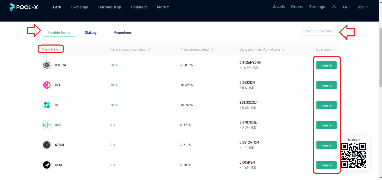Click the Operation column header
382x180 pixels.
(x=324, y=49)
